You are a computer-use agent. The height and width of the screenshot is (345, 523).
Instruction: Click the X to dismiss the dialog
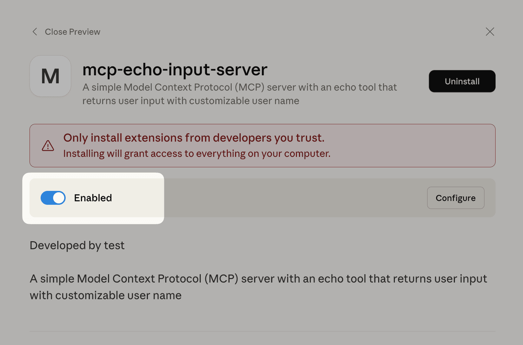[x=490, y=32]
